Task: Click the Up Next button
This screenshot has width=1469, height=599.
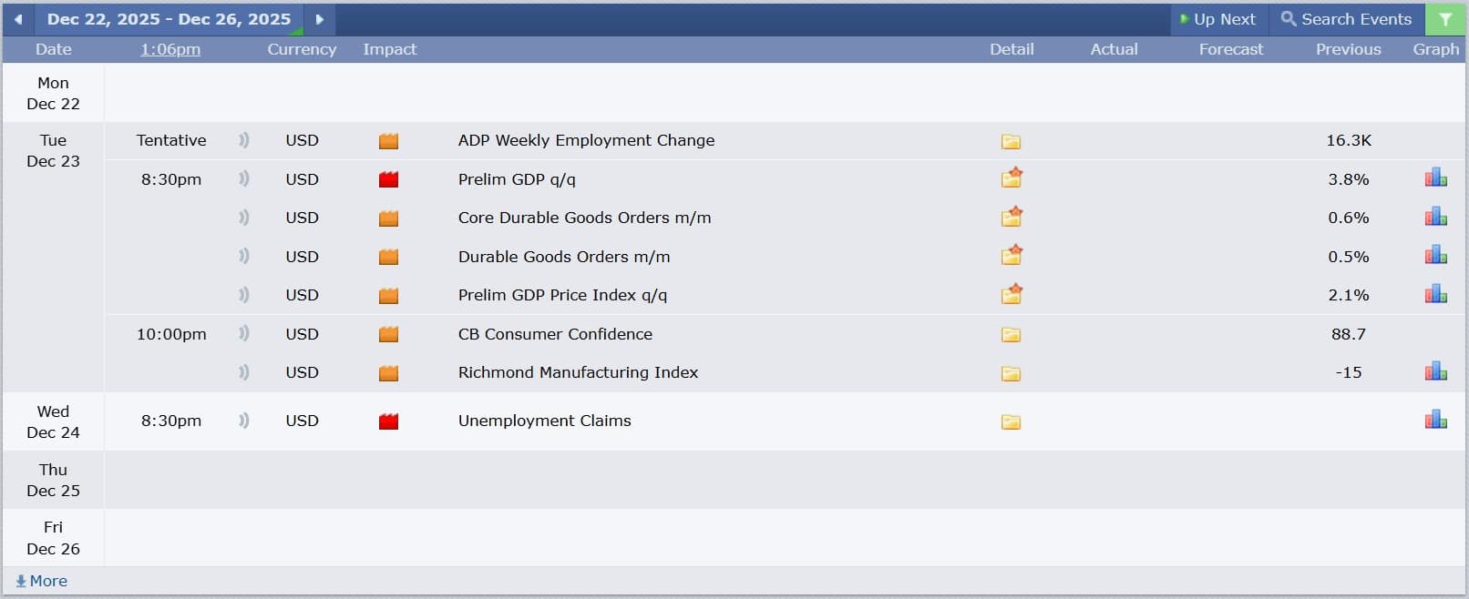Action: coord(1217,19)
